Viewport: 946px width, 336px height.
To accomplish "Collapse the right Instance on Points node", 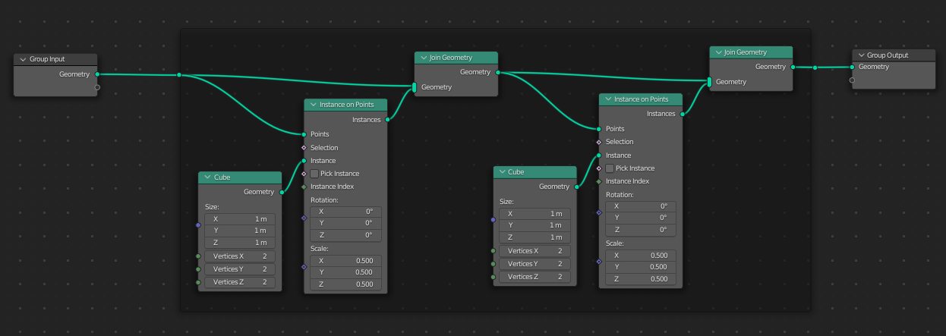I will 608,99.
